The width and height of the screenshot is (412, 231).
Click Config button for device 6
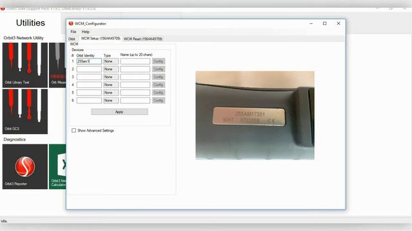[158, 100]
